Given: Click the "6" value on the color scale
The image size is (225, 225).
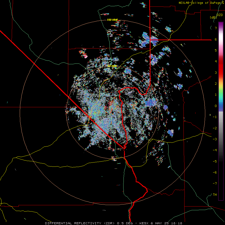Looking at the screenshot, I should pos(216,39).
